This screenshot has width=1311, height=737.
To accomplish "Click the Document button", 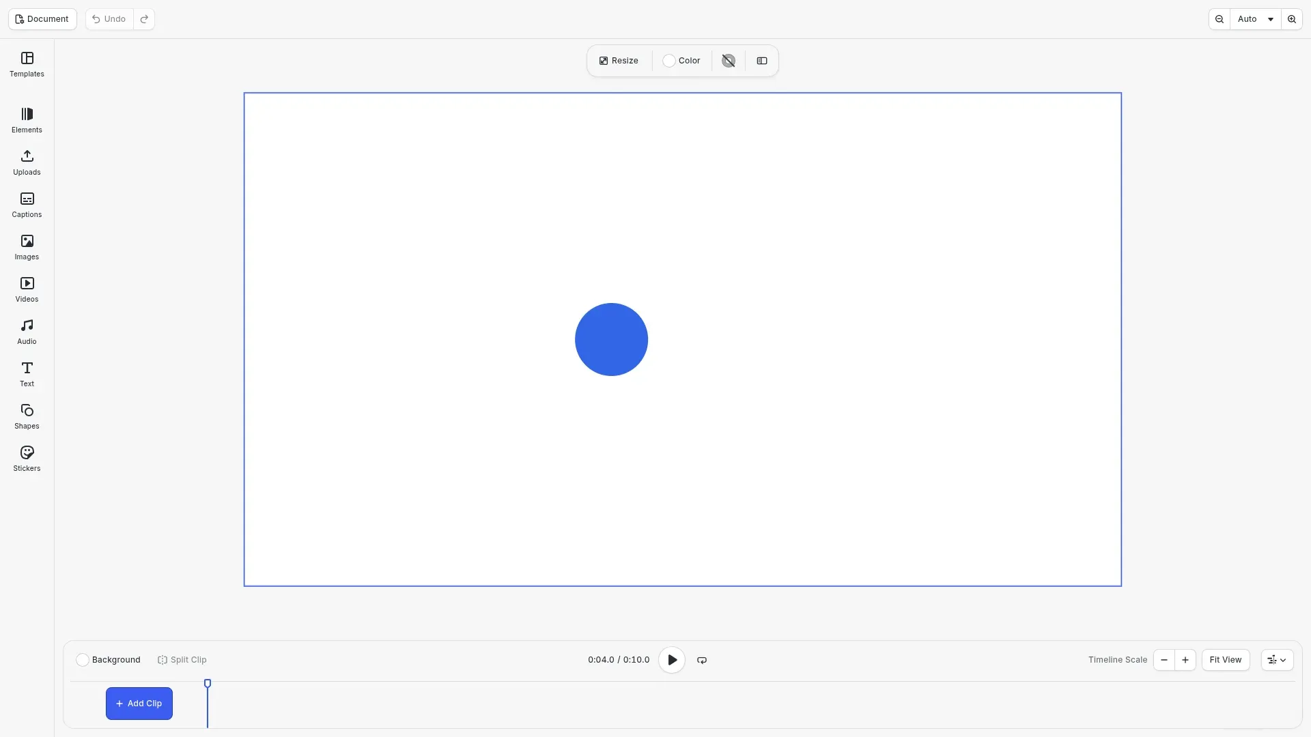I will [42, 19].
